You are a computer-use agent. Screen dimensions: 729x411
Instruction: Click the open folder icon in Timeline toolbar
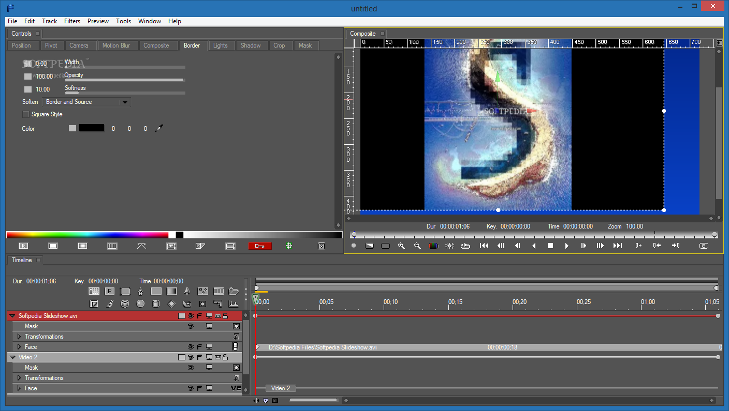coord(234,291)
